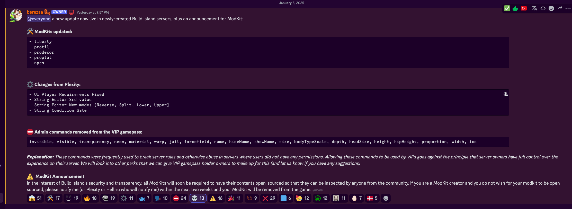Toggle the green thumbs-up circle reaction with 12

(x=321, y=198)
